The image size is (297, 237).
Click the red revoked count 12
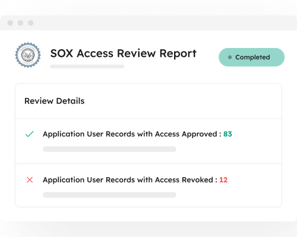(223, 180)
